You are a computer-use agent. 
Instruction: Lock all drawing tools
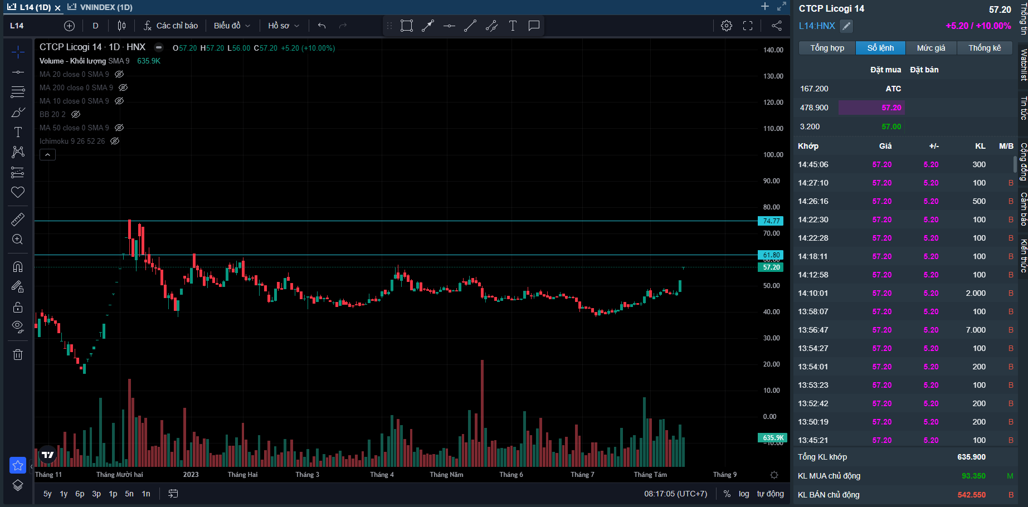click(x=18, y=307)
